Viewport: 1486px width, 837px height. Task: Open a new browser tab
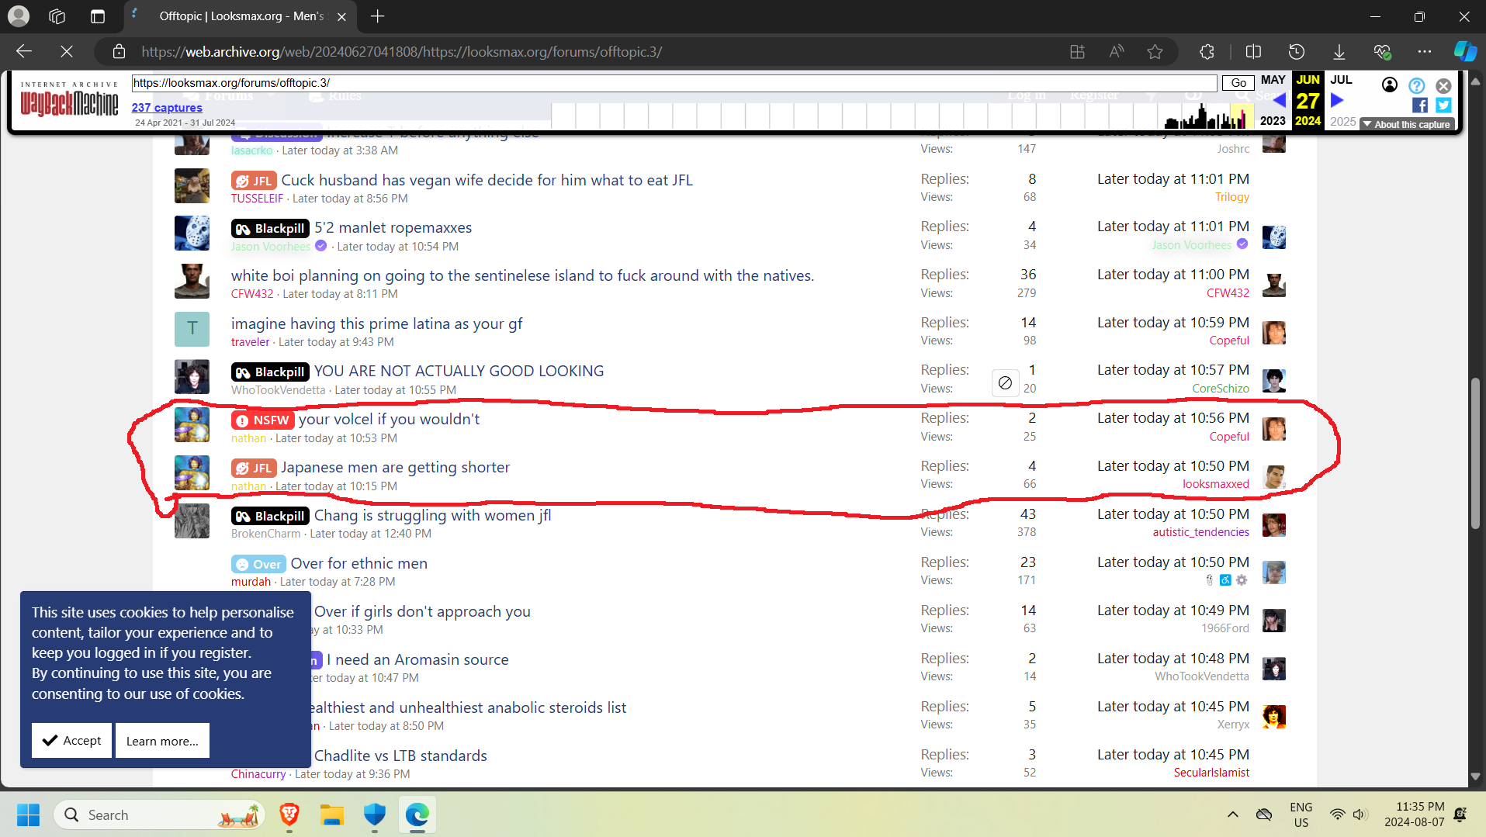[378, 16]
